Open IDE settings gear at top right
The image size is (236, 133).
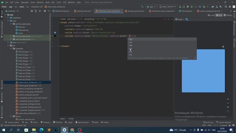230,7
